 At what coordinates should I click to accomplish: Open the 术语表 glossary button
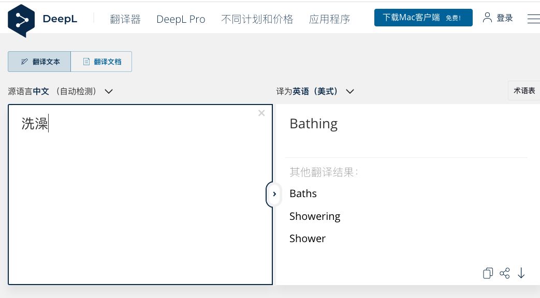[x=524, y=91]
